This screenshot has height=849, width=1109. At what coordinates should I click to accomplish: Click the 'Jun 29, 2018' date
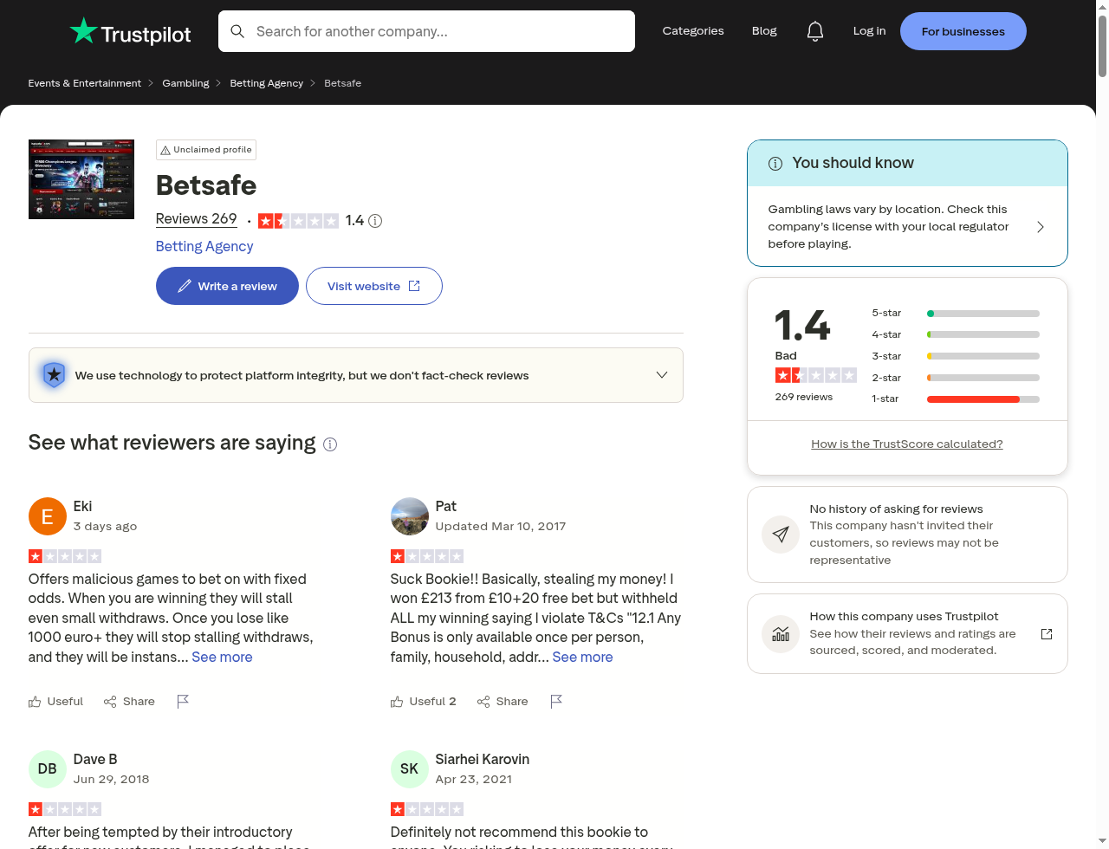[x=112, y=779]
